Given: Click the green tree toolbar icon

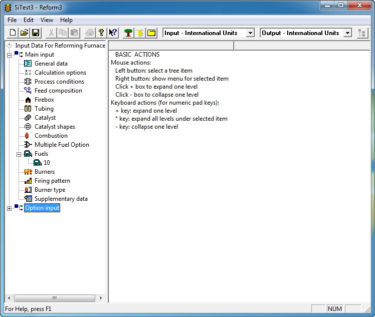Looking at the screenshot, I should [128, 33].
